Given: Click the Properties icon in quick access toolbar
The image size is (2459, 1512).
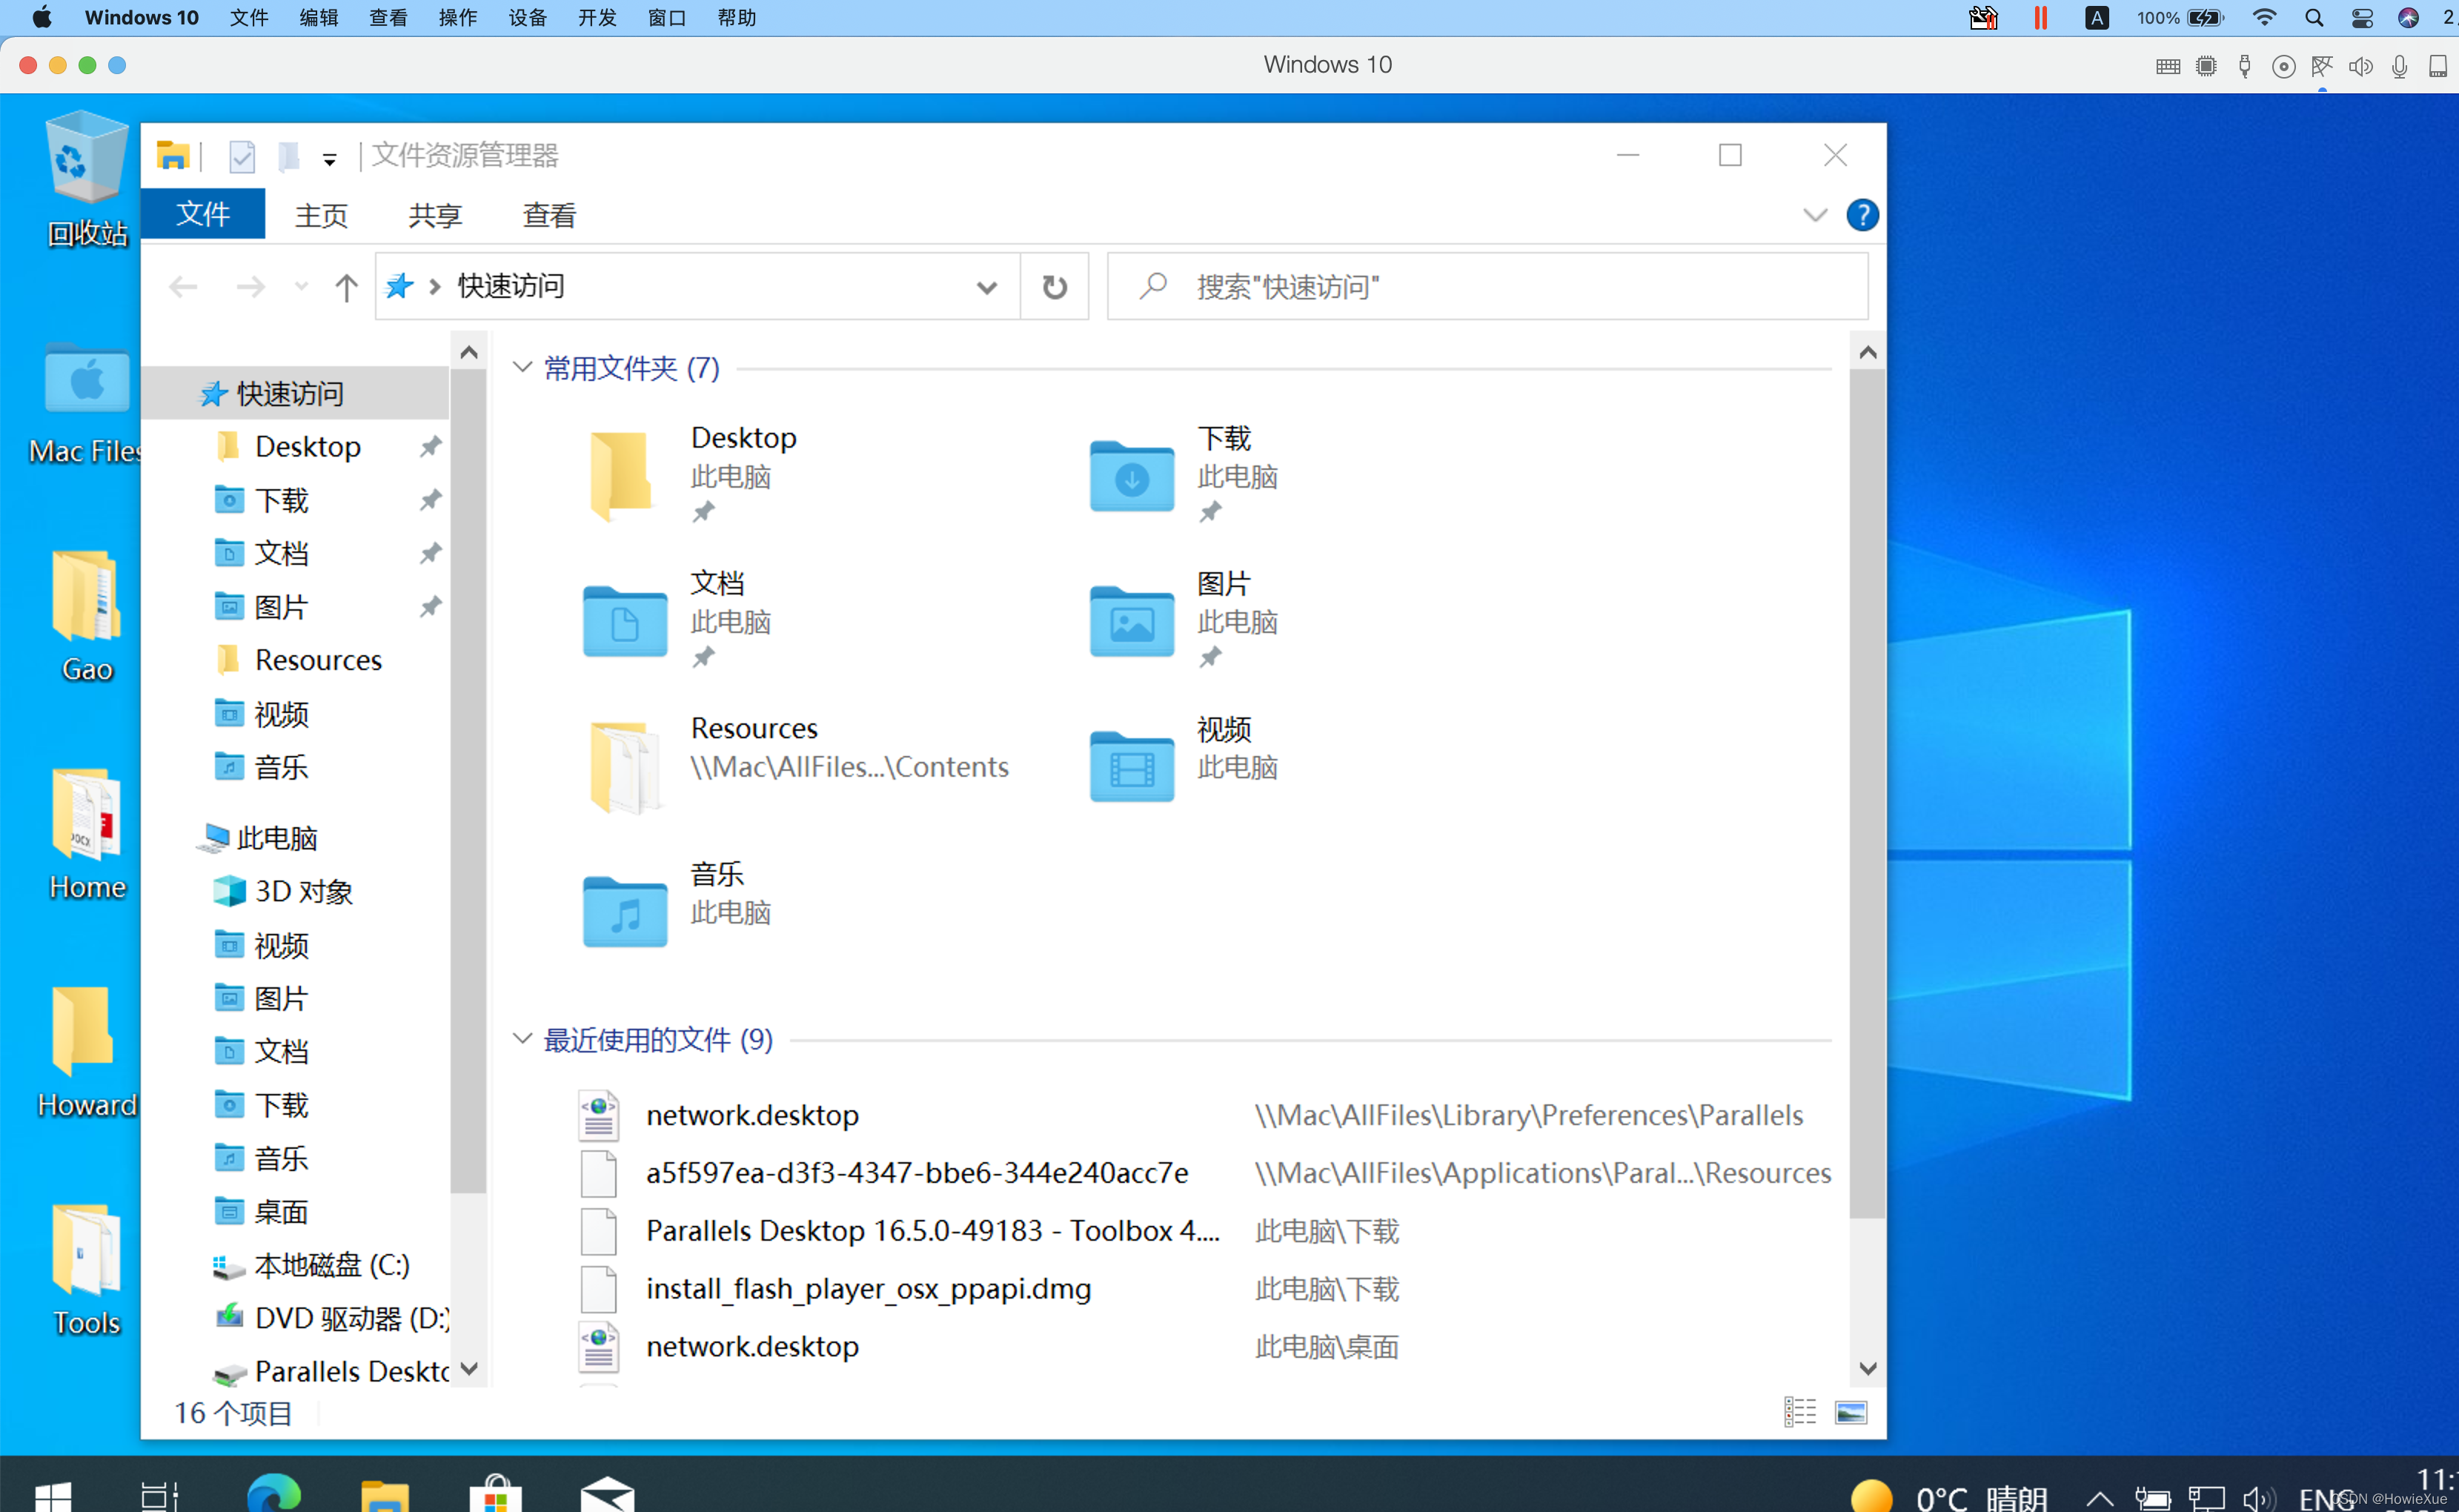Looking at the screenshot, I should 242,156.
